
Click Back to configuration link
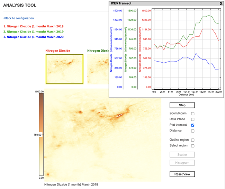point(19,18)
